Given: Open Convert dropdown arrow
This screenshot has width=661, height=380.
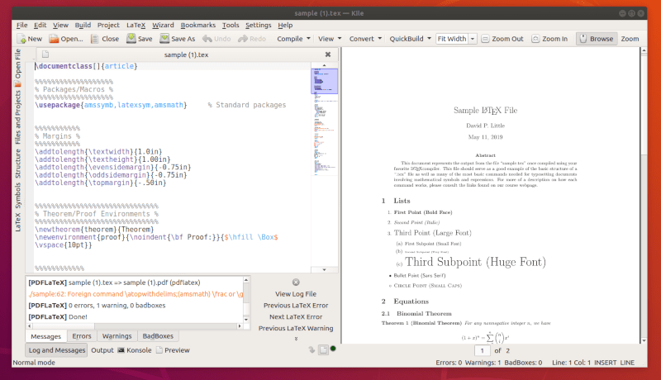Looking at the screenshot, I should [x=380, y=39].
